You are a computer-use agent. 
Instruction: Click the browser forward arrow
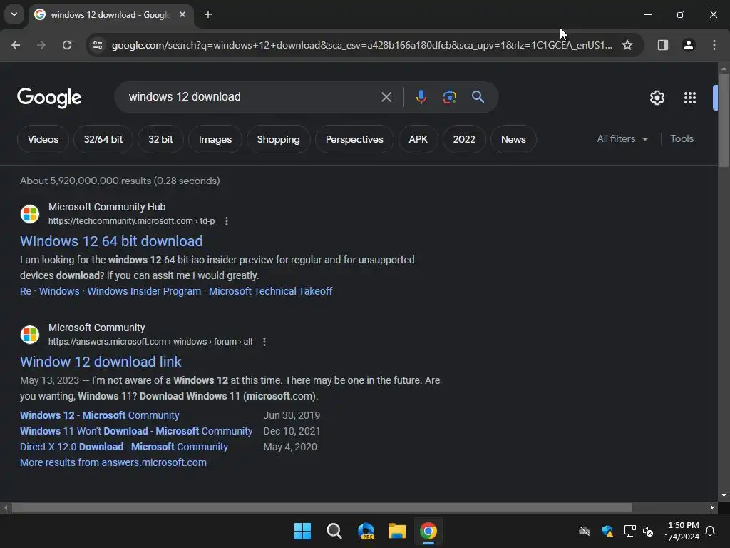tap(41, 45)
